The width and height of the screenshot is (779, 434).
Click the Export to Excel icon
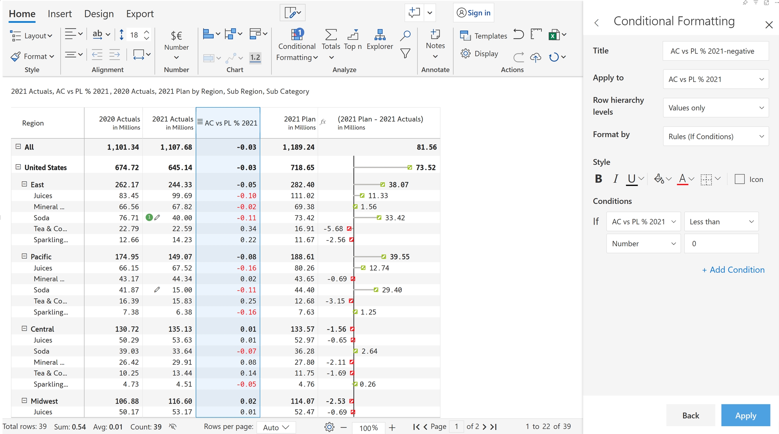click(553, 35)
